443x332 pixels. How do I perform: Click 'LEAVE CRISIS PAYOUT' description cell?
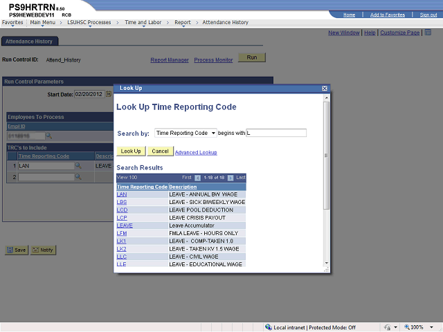tap(207, 218)
